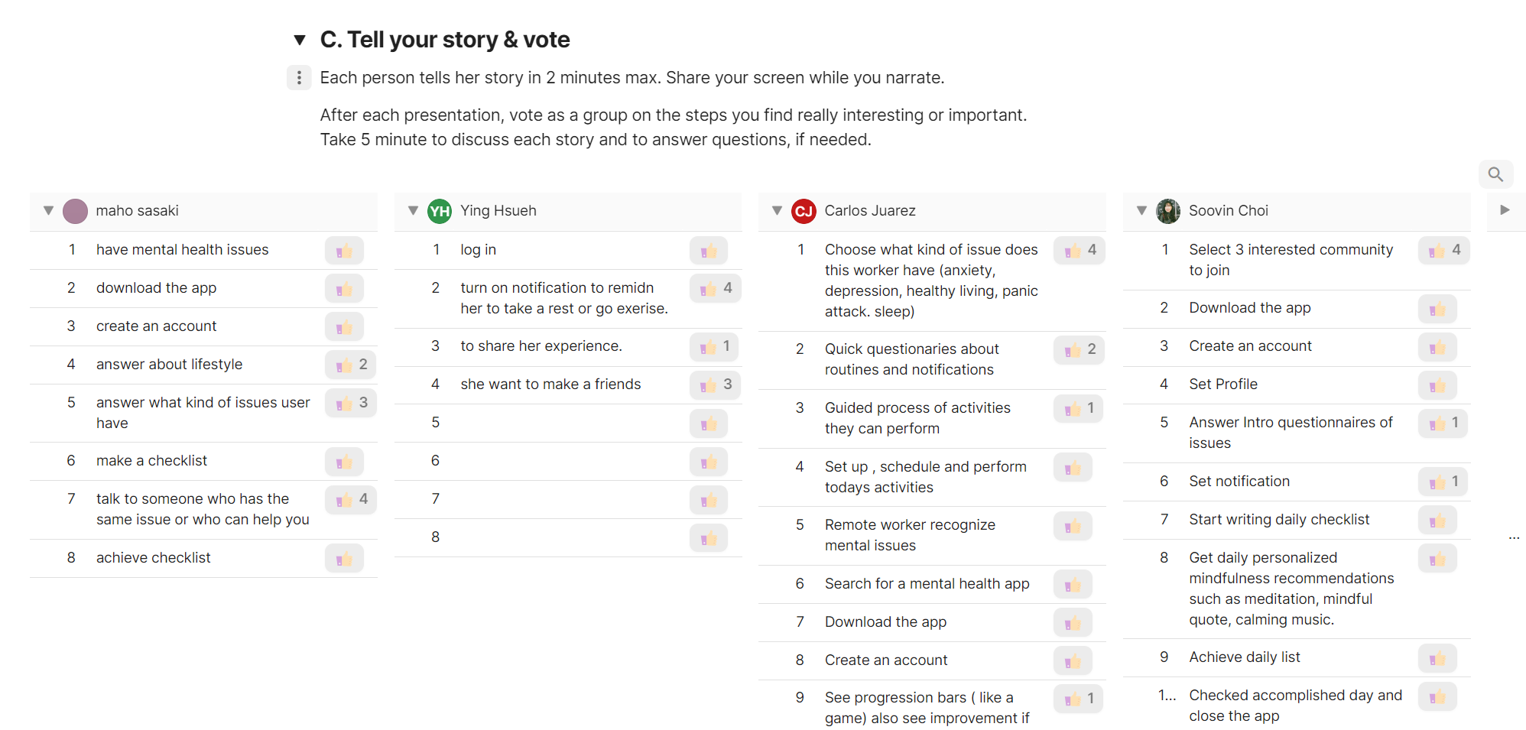Click 'Set Profile' step text
The image size is (1526, 730).
[x=1222, y=384]
